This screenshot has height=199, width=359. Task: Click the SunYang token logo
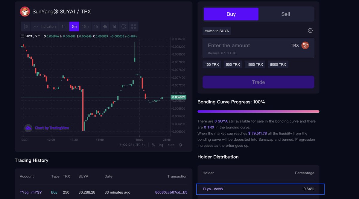pos(25,12)
